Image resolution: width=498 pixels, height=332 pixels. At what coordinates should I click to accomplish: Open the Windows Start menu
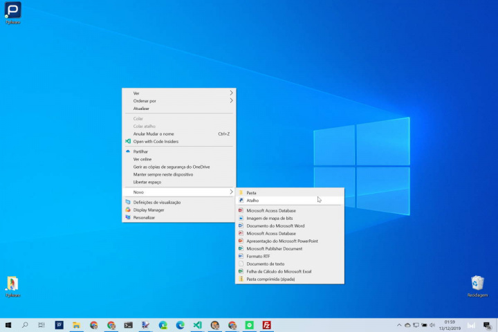[8, 325]
